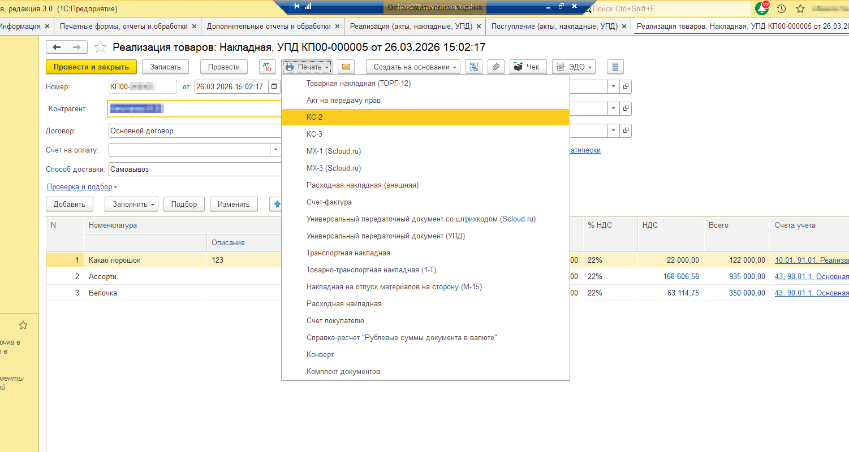Open attached files via the paperclip icon

pyautogui.click(x=495, y=67)
